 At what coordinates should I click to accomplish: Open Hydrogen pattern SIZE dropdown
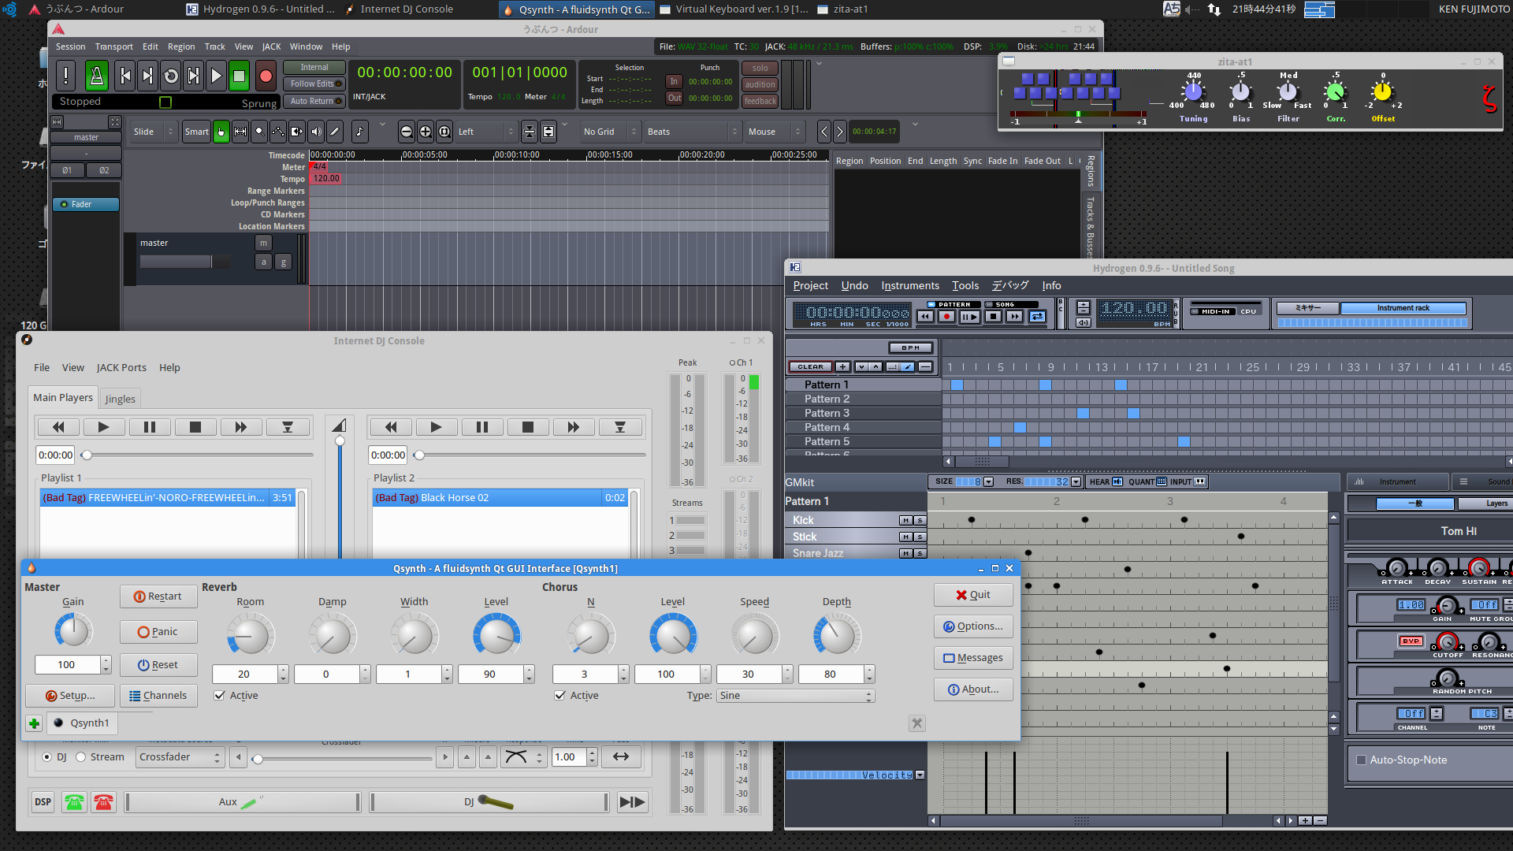coord(988,482)
